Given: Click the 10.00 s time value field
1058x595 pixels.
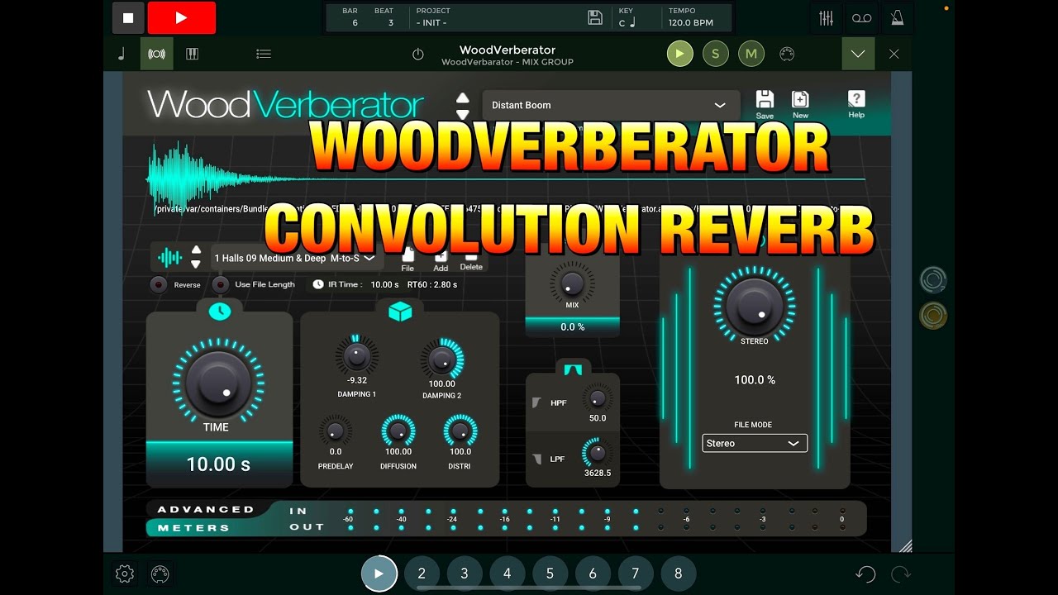Looking at the screenshot, I should point(219,464).
